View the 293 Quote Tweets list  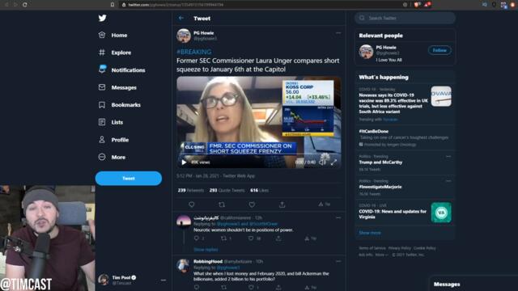tap(227, 191)
